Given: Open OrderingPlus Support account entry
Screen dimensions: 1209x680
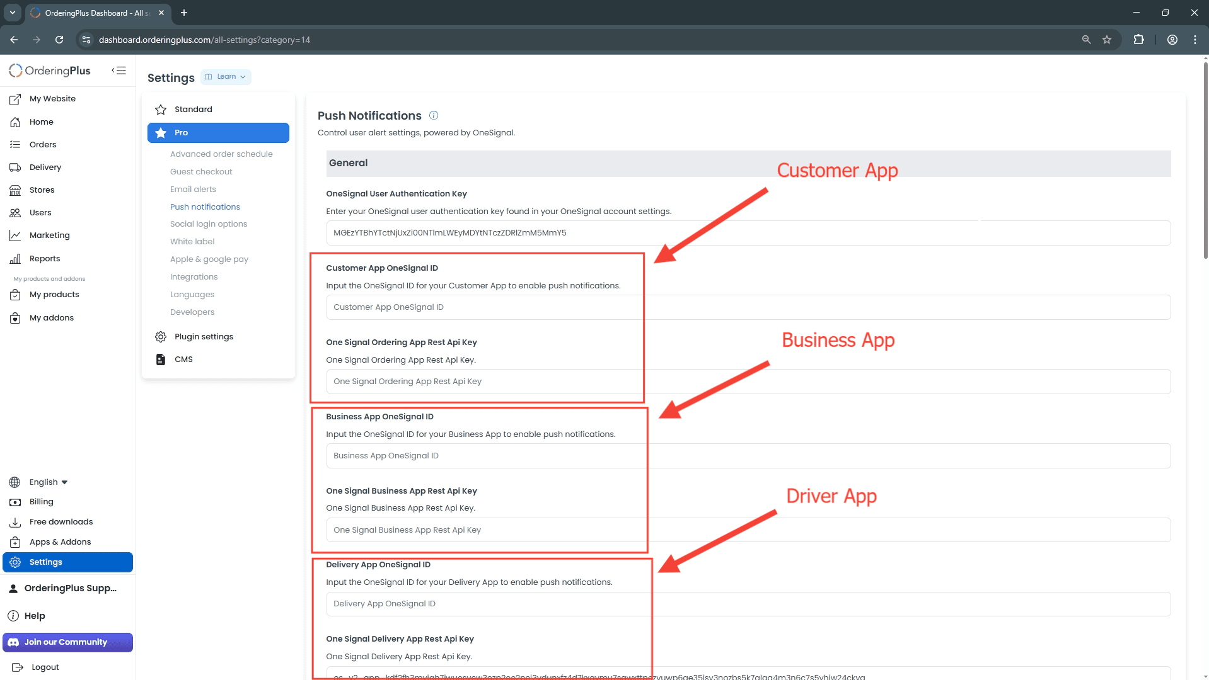Looking at the screenshot, I should tap(63, 588).
